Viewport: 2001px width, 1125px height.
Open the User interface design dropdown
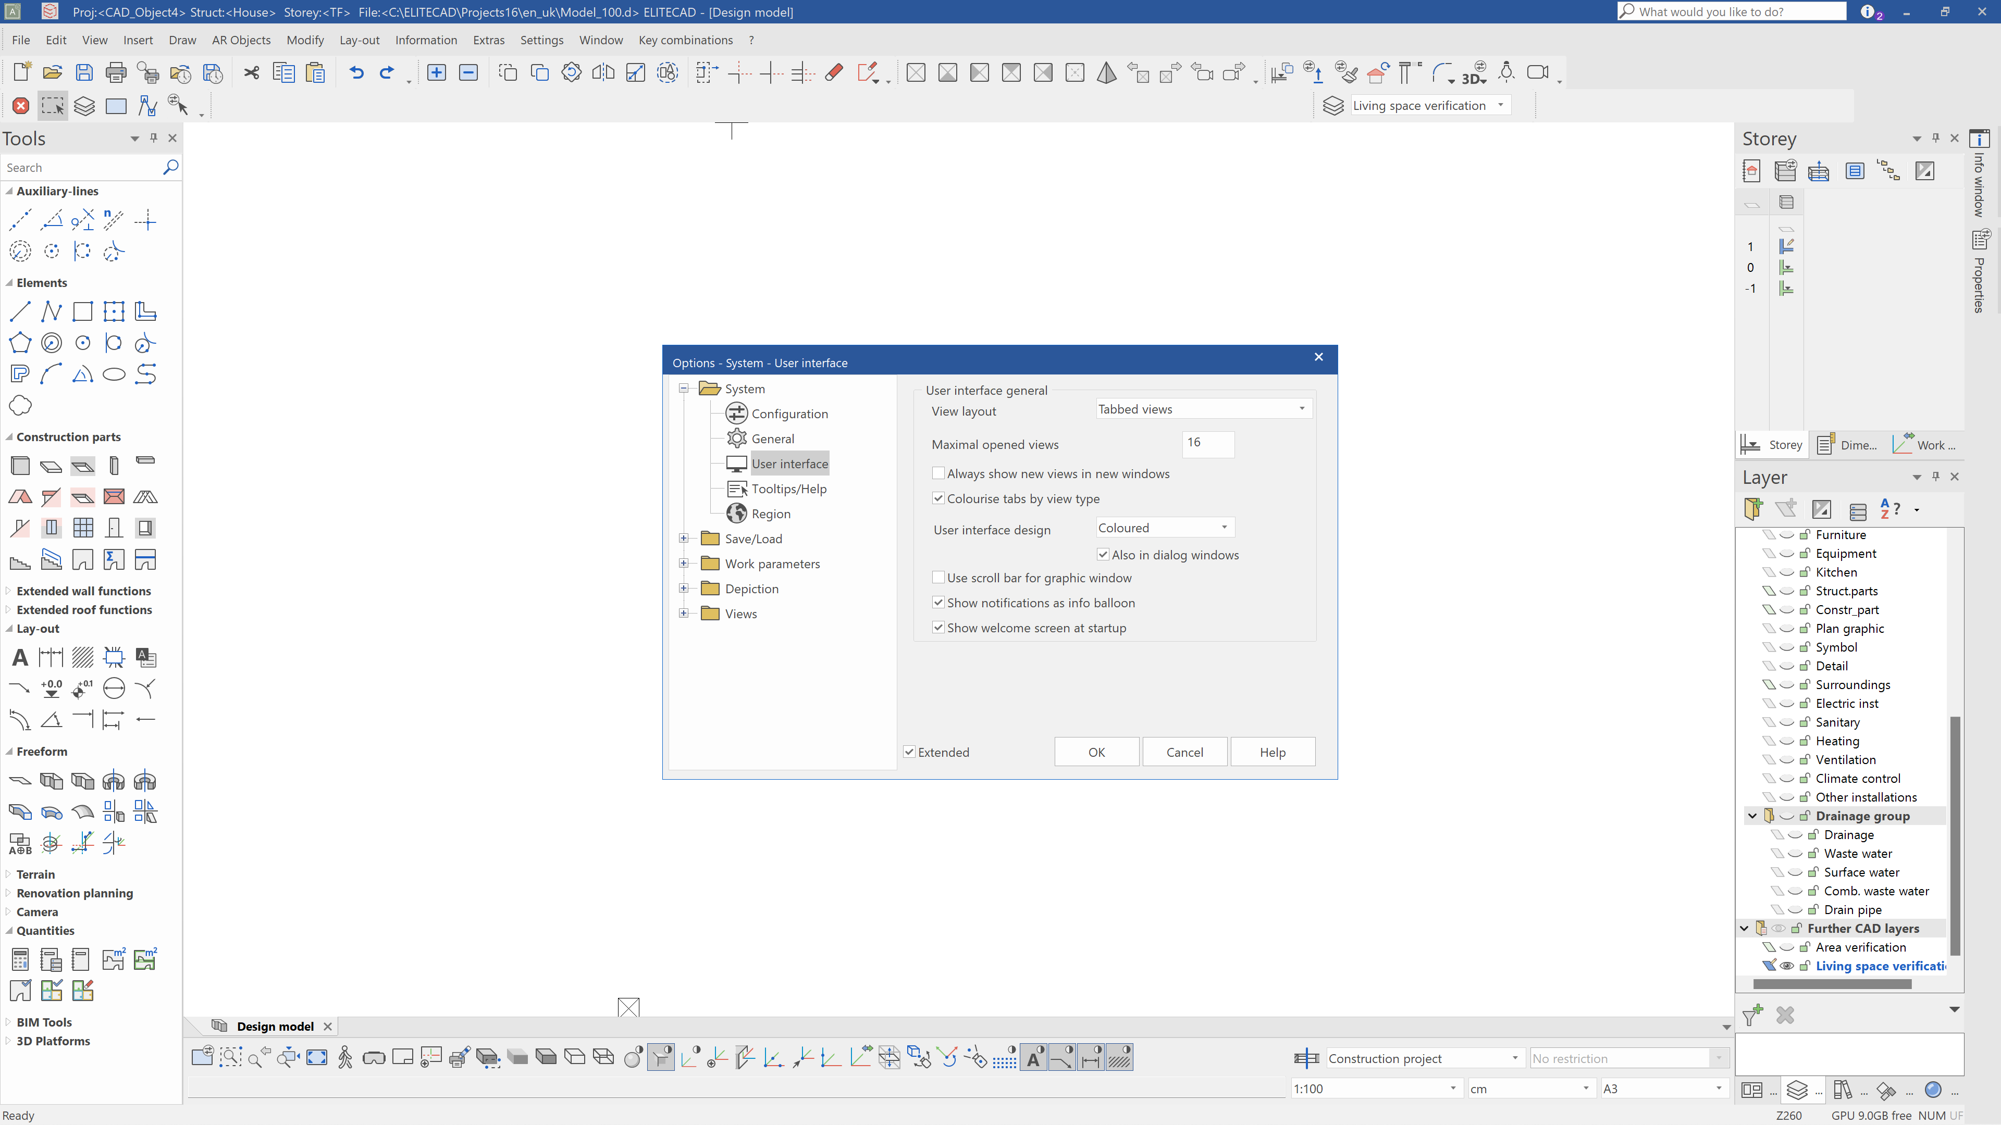[1164, 528]
